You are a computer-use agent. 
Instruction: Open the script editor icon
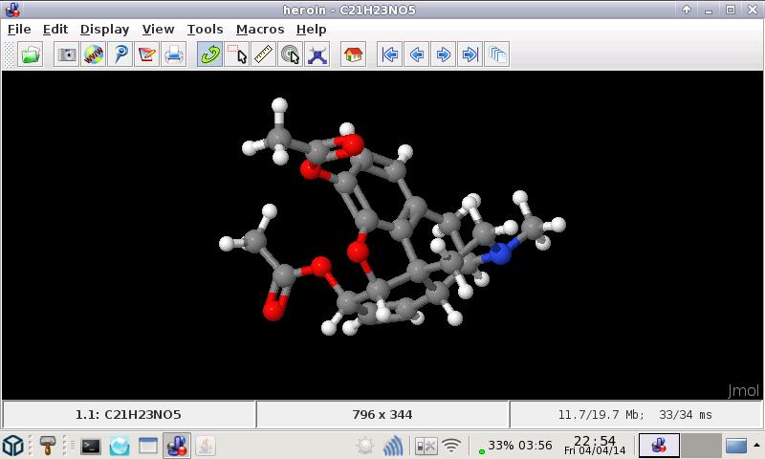click(x=147, y=55)
